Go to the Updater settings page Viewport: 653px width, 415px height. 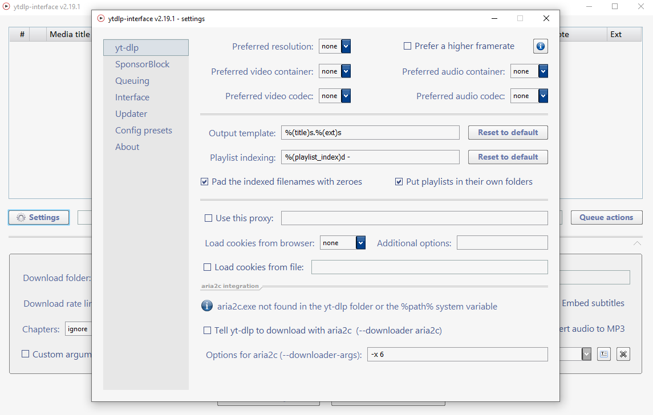coord(146,113)
